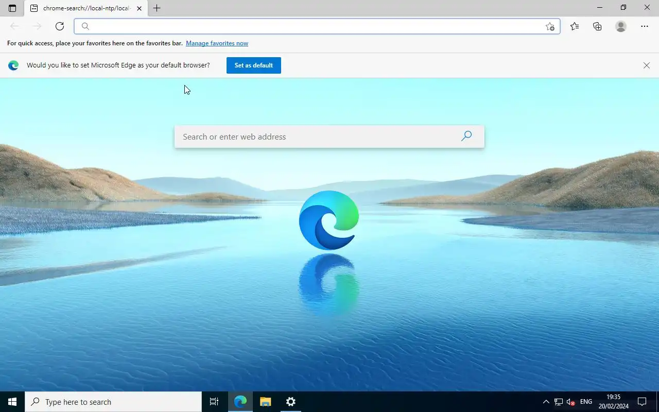Click the ENG language indicator
The width and height of the screenshot is (659, 412).
[586, 402]
